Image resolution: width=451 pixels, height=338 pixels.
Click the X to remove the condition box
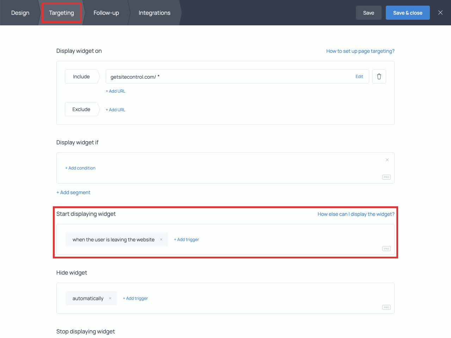[387, 160]
